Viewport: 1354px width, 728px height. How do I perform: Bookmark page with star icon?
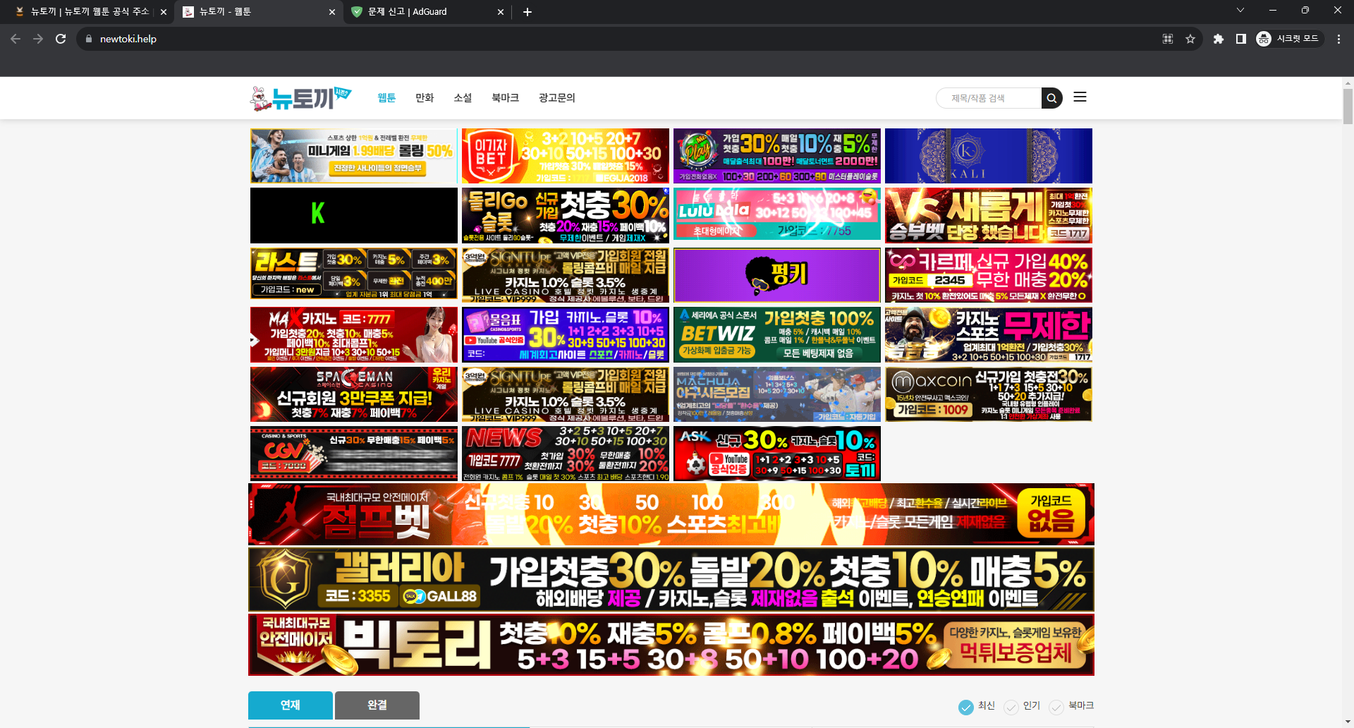pyautogui.click(x=1190, y=39)
